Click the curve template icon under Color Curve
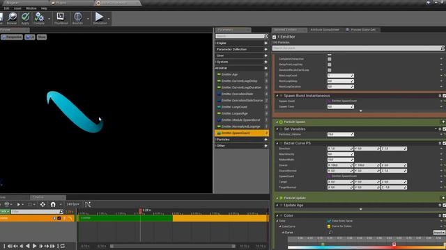This screenshot has height=250, width=446. click(330, 232)
